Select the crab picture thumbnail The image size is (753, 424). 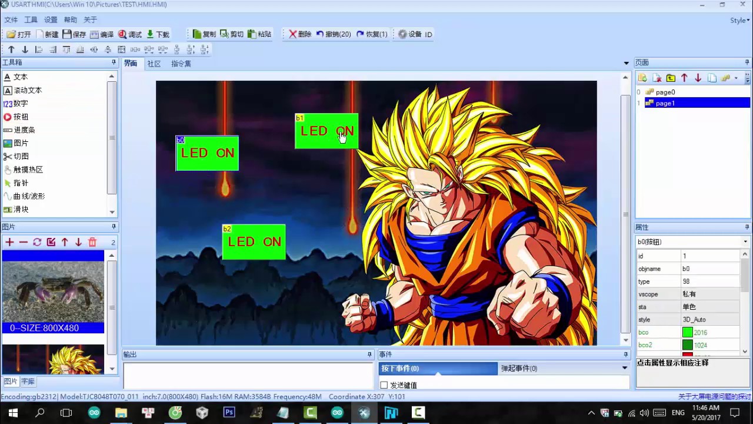coord(53,292)
